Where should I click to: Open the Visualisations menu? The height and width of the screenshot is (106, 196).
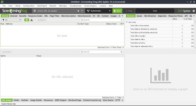pyautogui.click(x=76, y=6)
